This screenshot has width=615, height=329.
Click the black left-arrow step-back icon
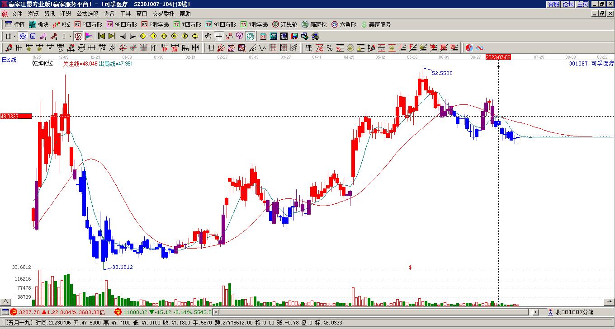click(x=123, y=36)
